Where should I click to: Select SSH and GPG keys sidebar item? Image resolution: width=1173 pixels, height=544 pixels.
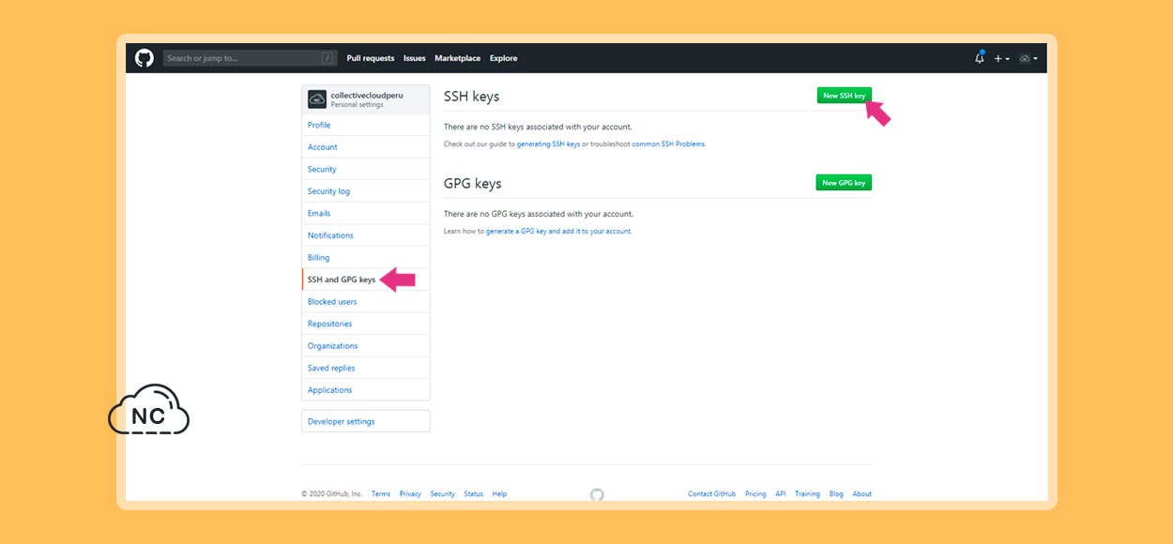click(366, 280)
